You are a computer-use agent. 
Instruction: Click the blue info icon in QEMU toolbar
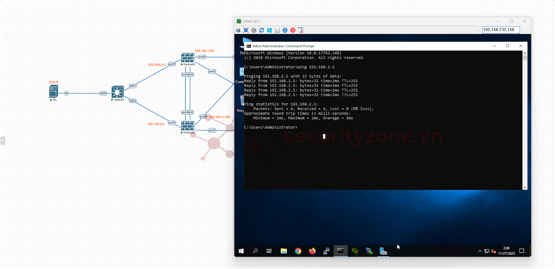coord(285,30)
